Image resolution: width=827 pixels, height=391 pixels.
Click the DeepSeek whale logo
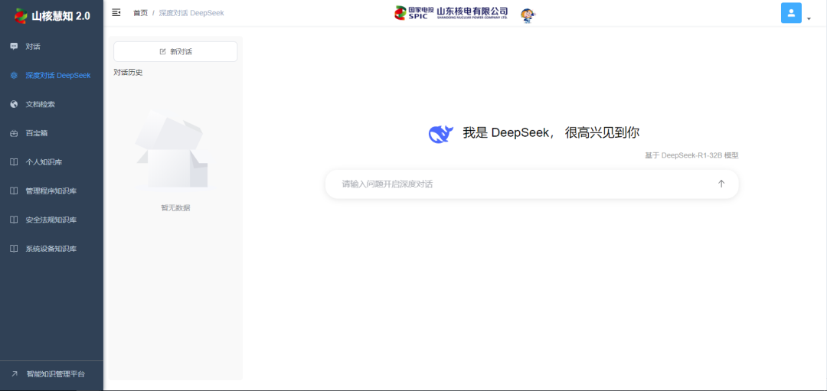[x=441, y=134]
